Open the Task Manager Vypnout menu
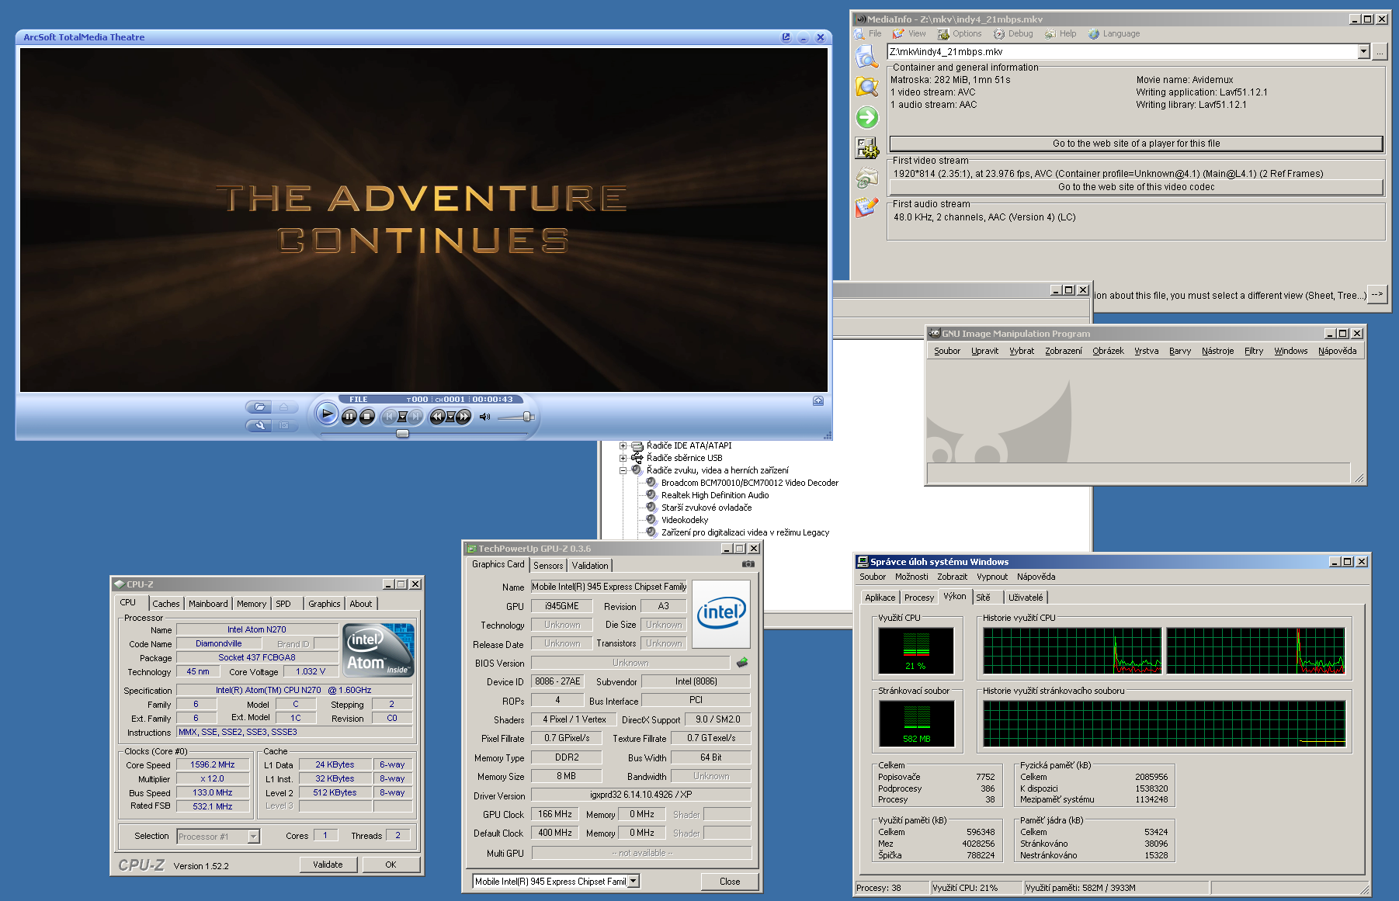The height and width of the screenshot is (901, 1399). tap(992, 577)
